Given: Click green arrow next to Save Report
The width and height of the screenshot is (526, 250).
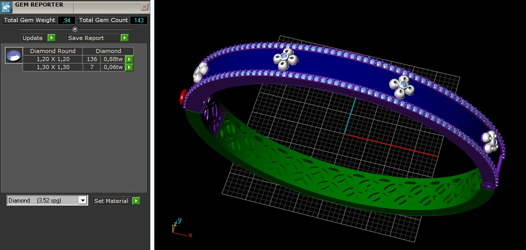Looking at the screenshot, I should [125, 38].
